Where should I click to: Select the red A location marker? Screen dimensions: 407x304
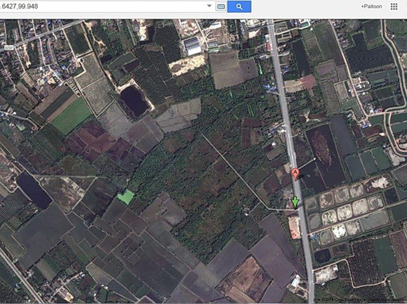(x=295, y=174)
